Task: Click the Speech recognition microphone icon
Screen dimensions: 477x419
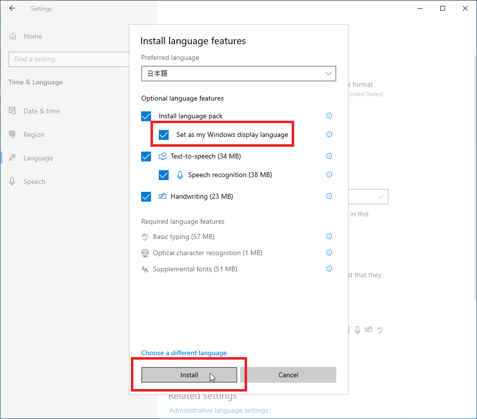Action: 180,175
